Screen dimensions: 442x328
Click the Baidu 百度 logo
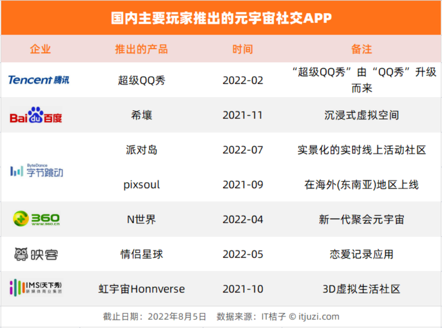36,115
